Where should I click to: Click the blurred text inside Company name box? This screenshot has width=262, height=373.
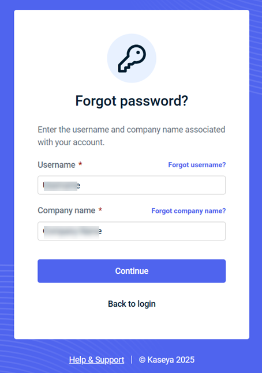(x=72, y=231)
